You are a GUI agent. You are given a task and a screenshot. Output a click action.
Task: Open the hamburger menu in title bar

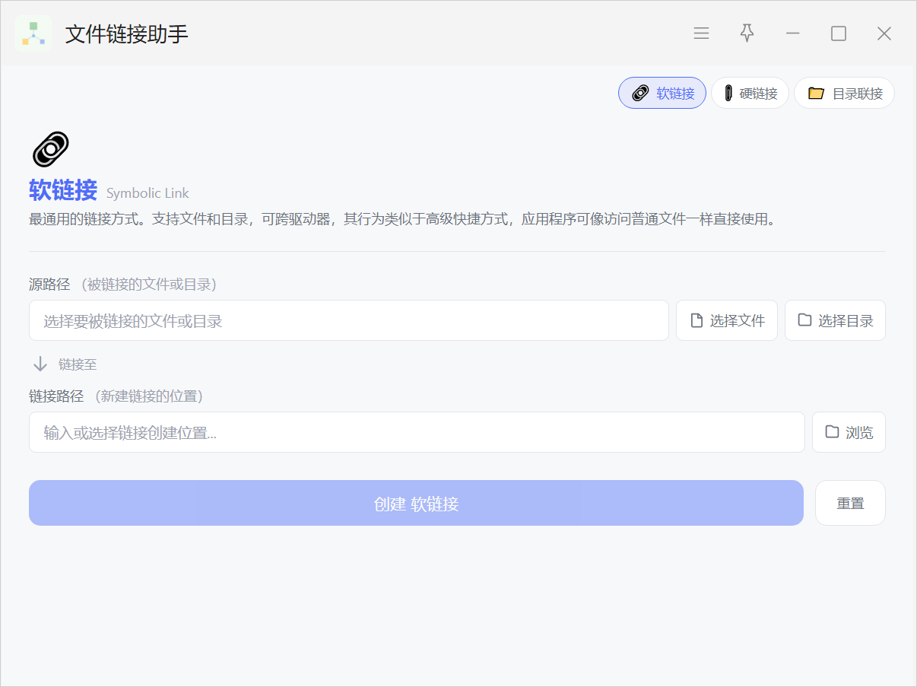701,33
